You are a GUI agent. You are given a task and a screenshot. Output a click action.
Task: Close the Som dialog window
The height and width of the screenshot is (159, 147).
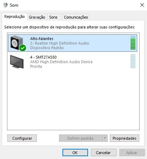(142, 5)
